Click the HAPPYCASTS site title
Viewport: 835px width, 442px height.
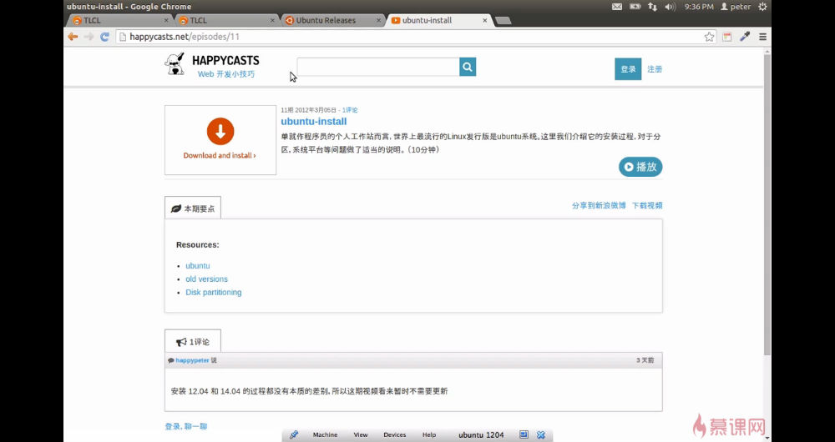tap(225, 61)
